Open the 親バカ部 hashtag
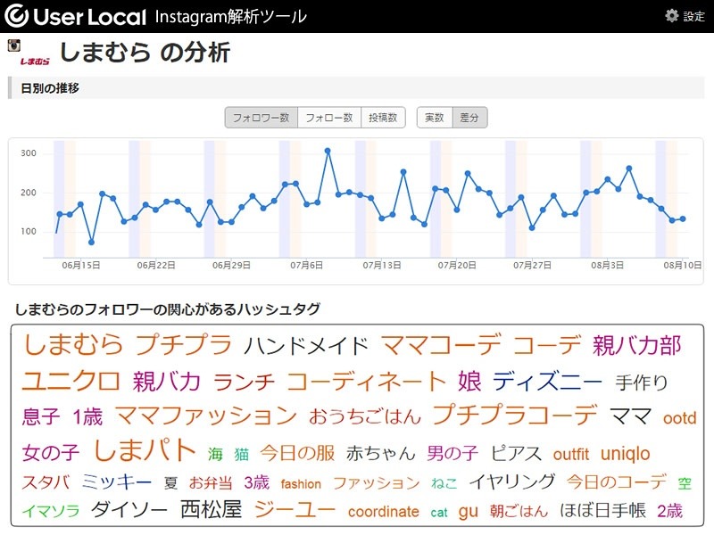 636,345
